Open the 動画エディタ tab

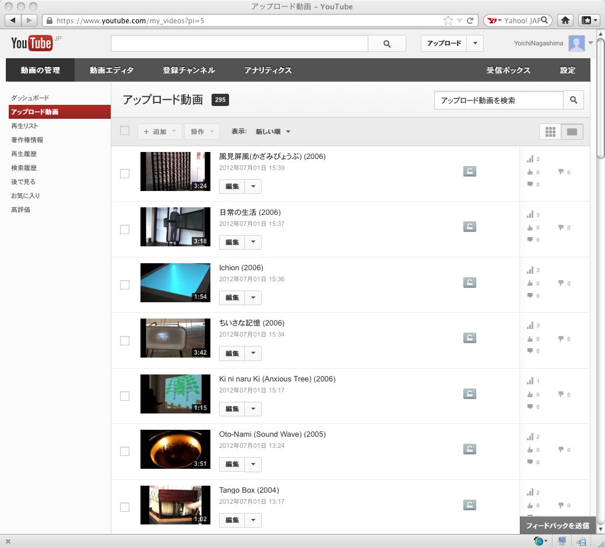pyautogui.click(x=111, y=70)
